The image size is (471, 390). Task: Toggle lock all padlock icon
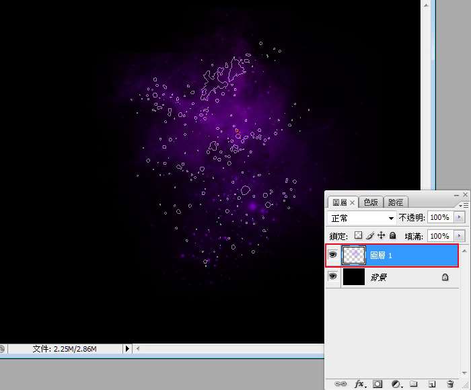pos(392,235)
